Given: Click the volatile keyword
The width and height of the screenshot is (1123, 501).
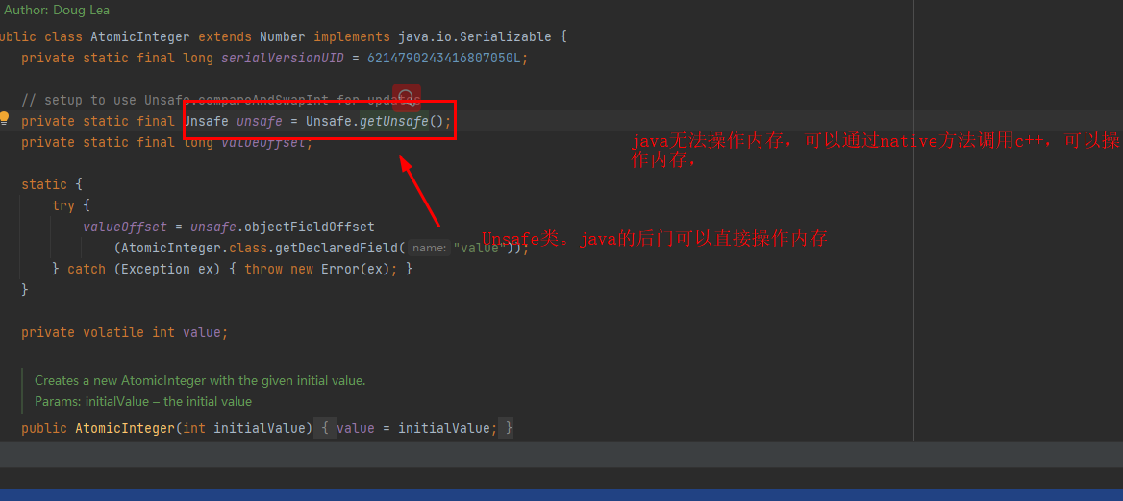Looking at the screenshot, I should point(113,332).
